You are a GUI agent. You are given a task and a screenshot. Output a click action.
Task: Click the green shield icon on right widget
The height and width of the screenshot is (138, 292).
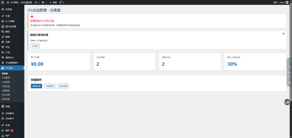(x=289, y=61)
